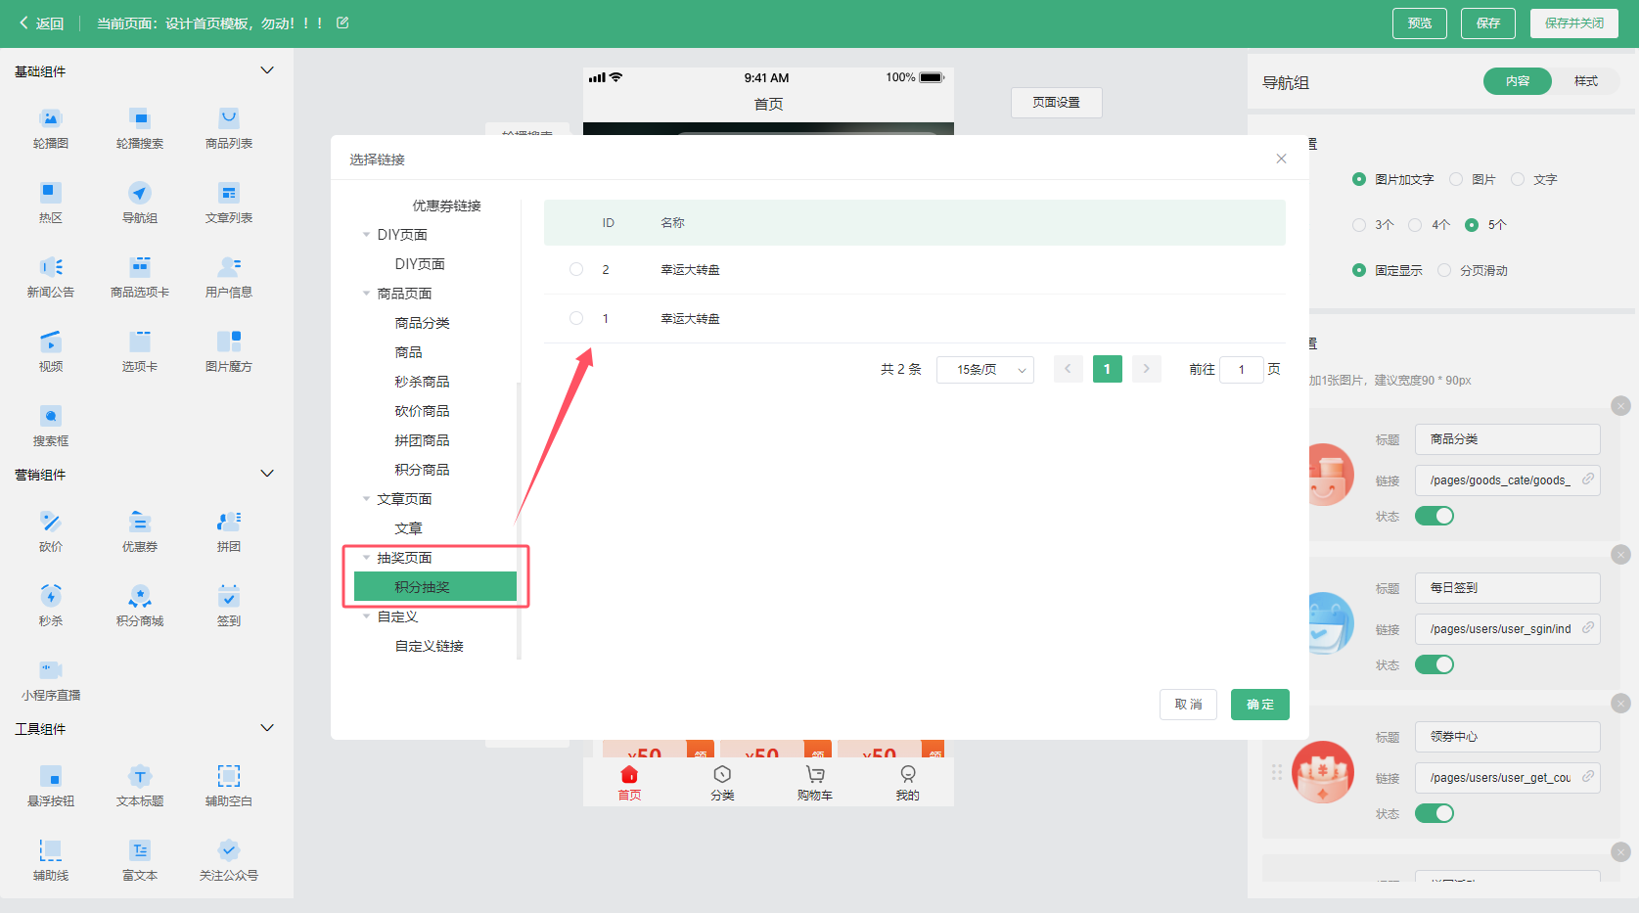
Task: Collapse the 基础组件 section chevron
Action: tap(267, 70)
